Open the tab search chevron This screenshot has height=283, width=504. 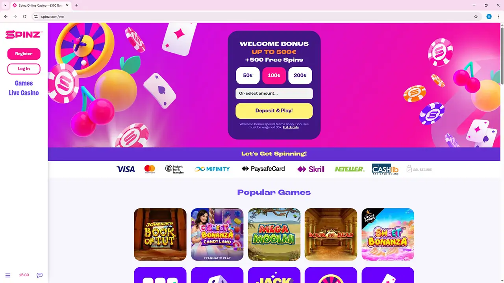click(5, 5)
